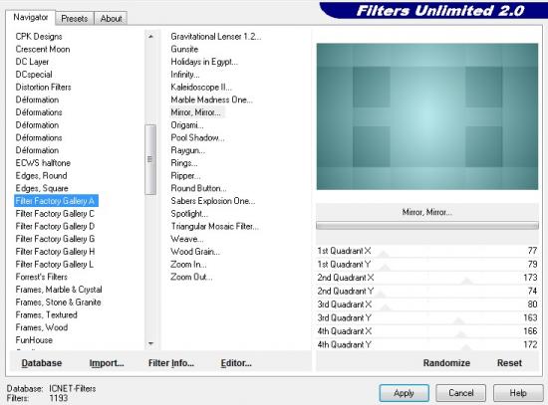The width and height of the screenshot is (548, 405).
Task: Open the filter Editor
Action: [x=236, y=363]
